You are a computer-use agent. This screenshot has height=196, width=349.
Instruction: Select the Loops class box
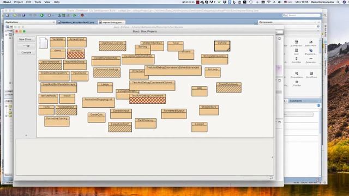[105, 88]
